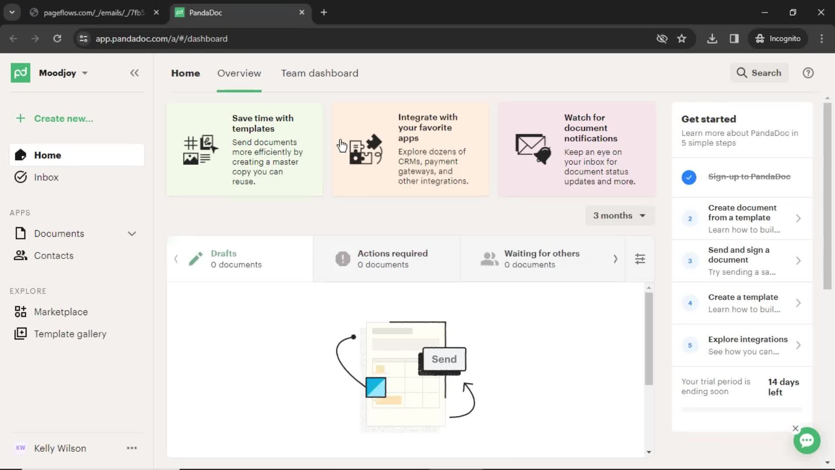Click the search magnifier icon
The height and width of the screenshot is (470, 835).
click(741, 73)
